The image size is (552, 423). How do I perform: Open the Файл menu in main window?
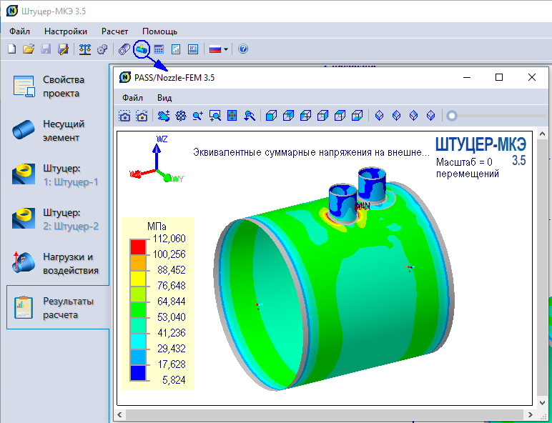tap(20, 31)
